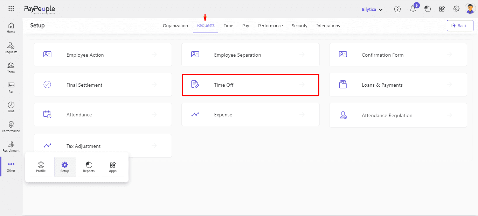Open the apps grid launcher icon

[x=11, y=9]
